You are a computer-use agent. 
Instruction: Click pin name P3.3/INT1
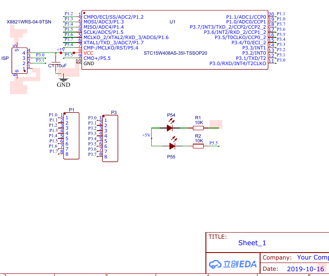[x=254, y=48]
